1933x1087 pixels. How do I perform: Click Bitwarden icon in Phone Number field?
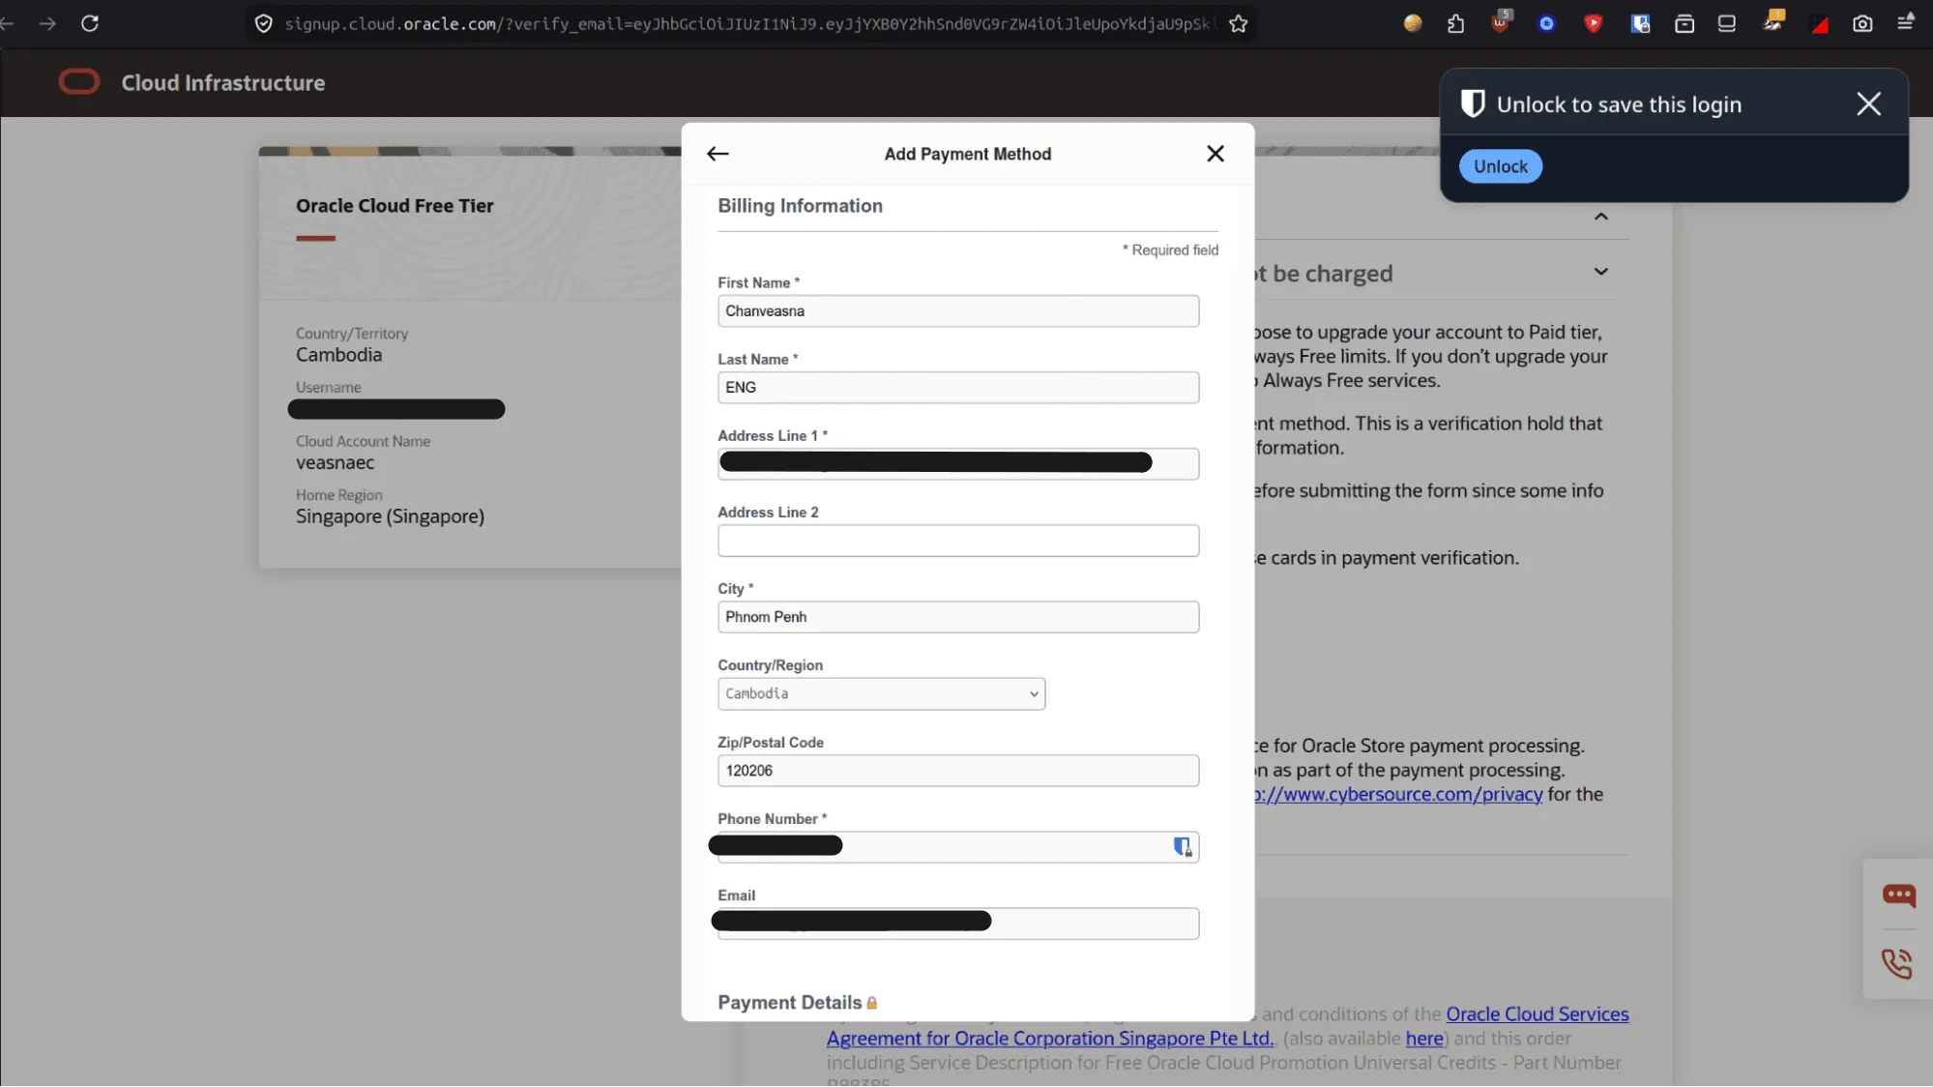coord(1182,847)
